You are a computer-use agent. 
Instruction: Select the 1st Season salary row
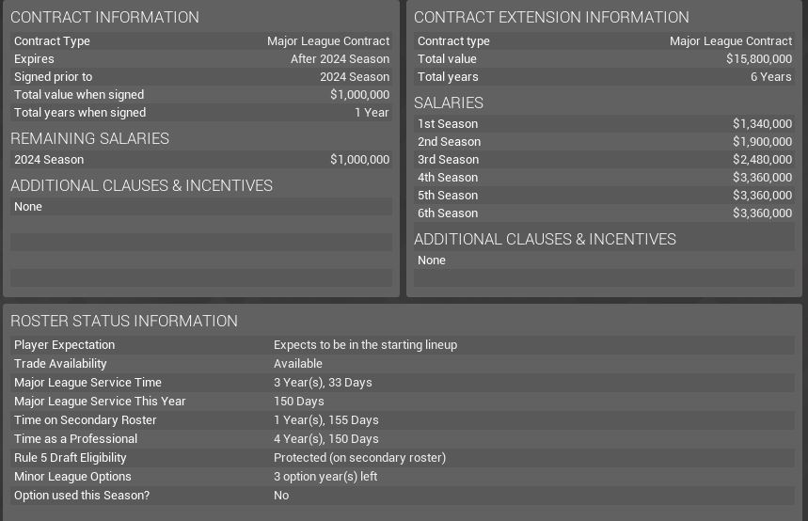coord(604,123)
